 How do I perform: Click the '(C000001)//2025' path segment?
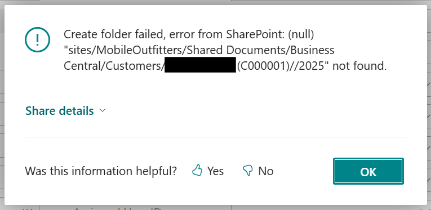point(280,66)
